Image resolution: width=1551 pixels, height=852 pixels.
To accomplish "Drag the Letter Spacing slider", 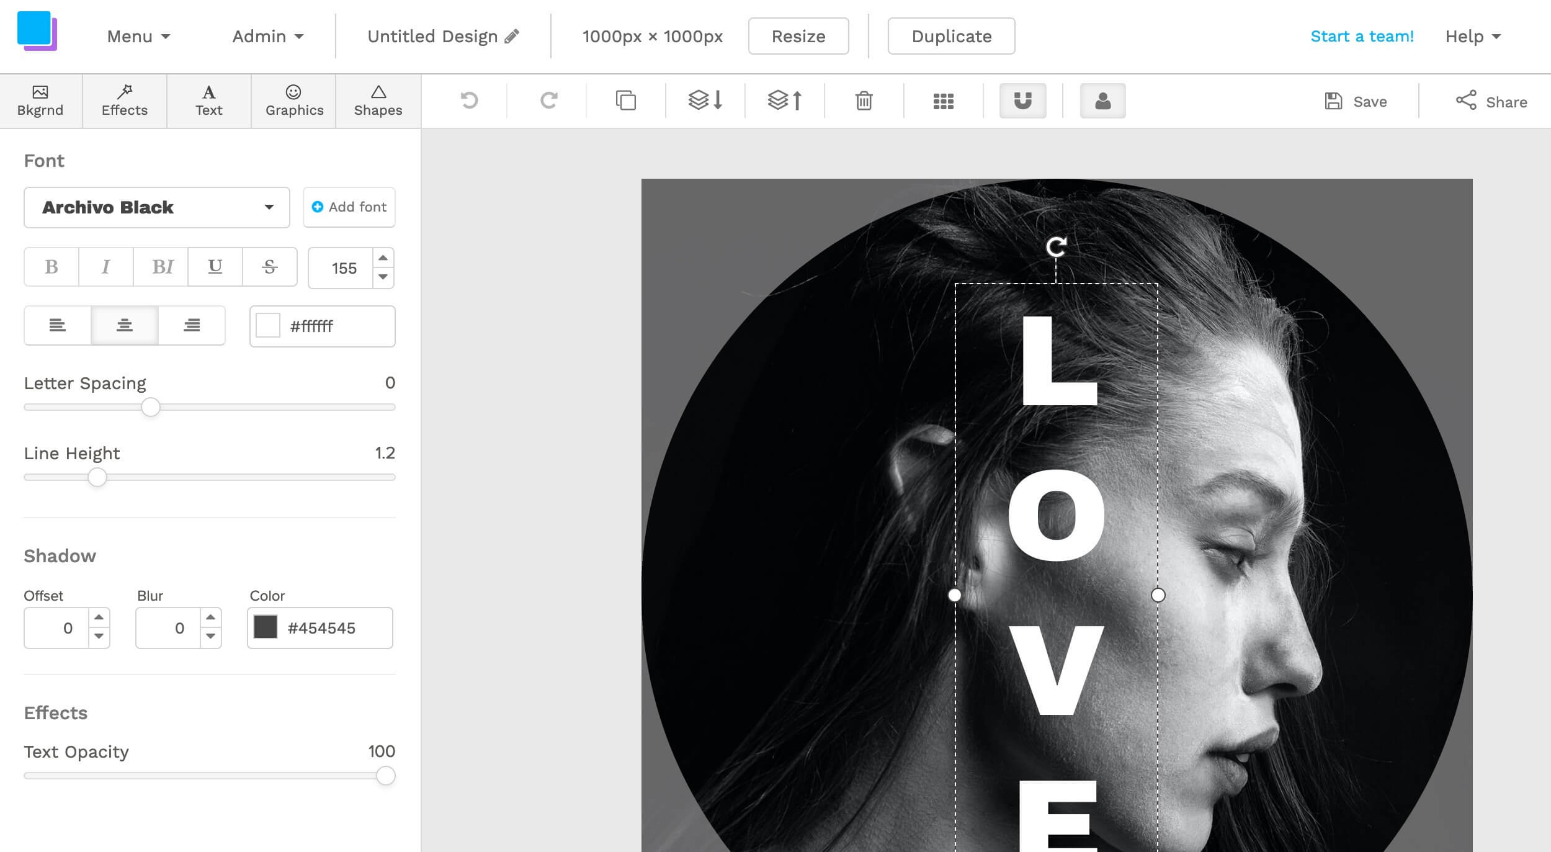I will tap(148, 407).
